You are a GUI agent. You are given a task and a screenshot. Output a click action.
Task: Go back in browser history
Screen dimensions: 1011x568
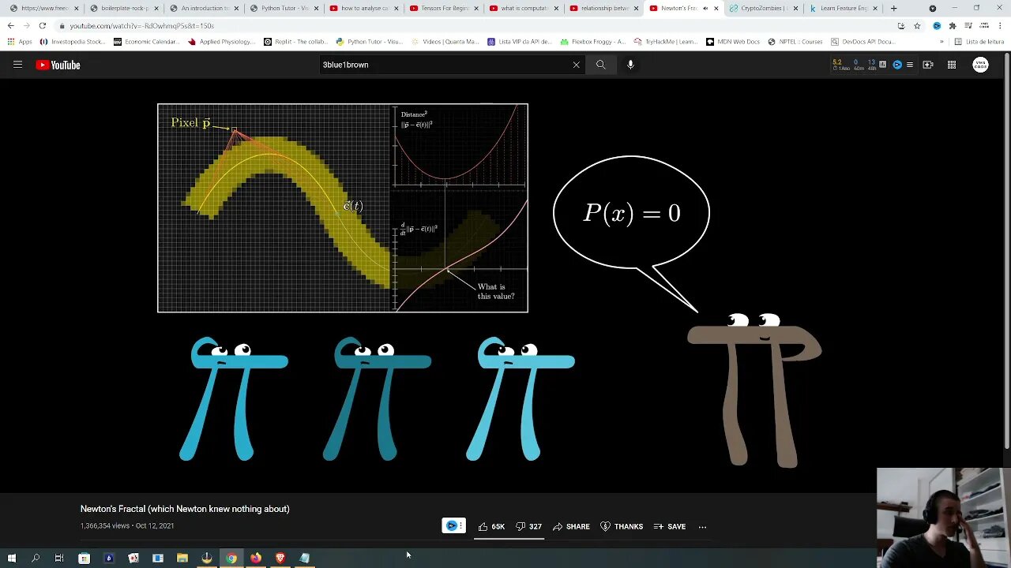point(10,25)
